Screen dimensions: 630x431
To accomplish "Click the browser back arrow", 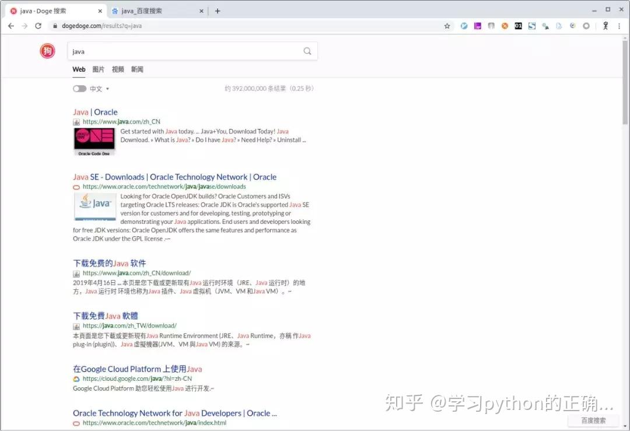I will pos(11,26).
